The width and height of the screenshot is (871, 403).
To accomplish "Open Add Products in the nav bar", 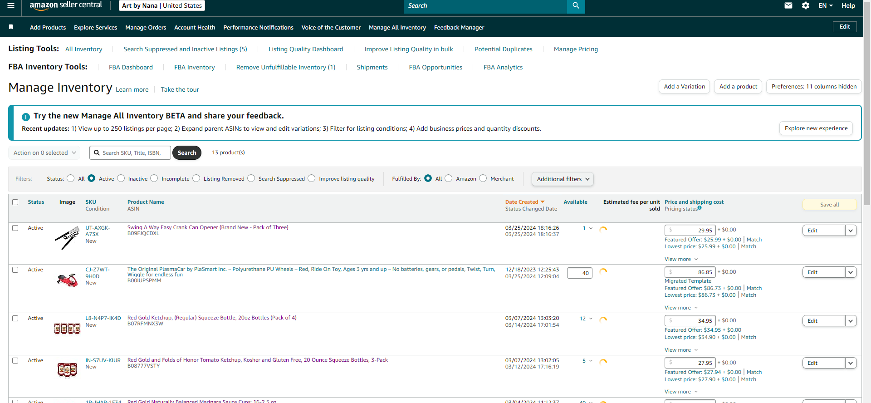I will [x=48, y=28].
